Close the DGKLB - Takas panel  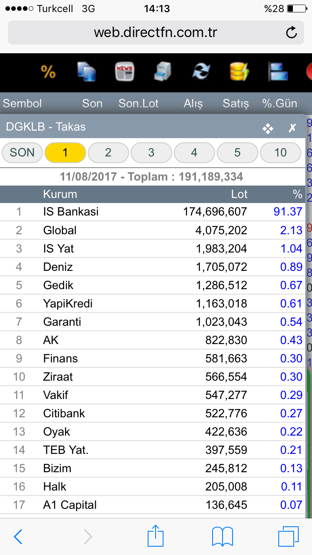pyautogui.click(x=292, y=128)
